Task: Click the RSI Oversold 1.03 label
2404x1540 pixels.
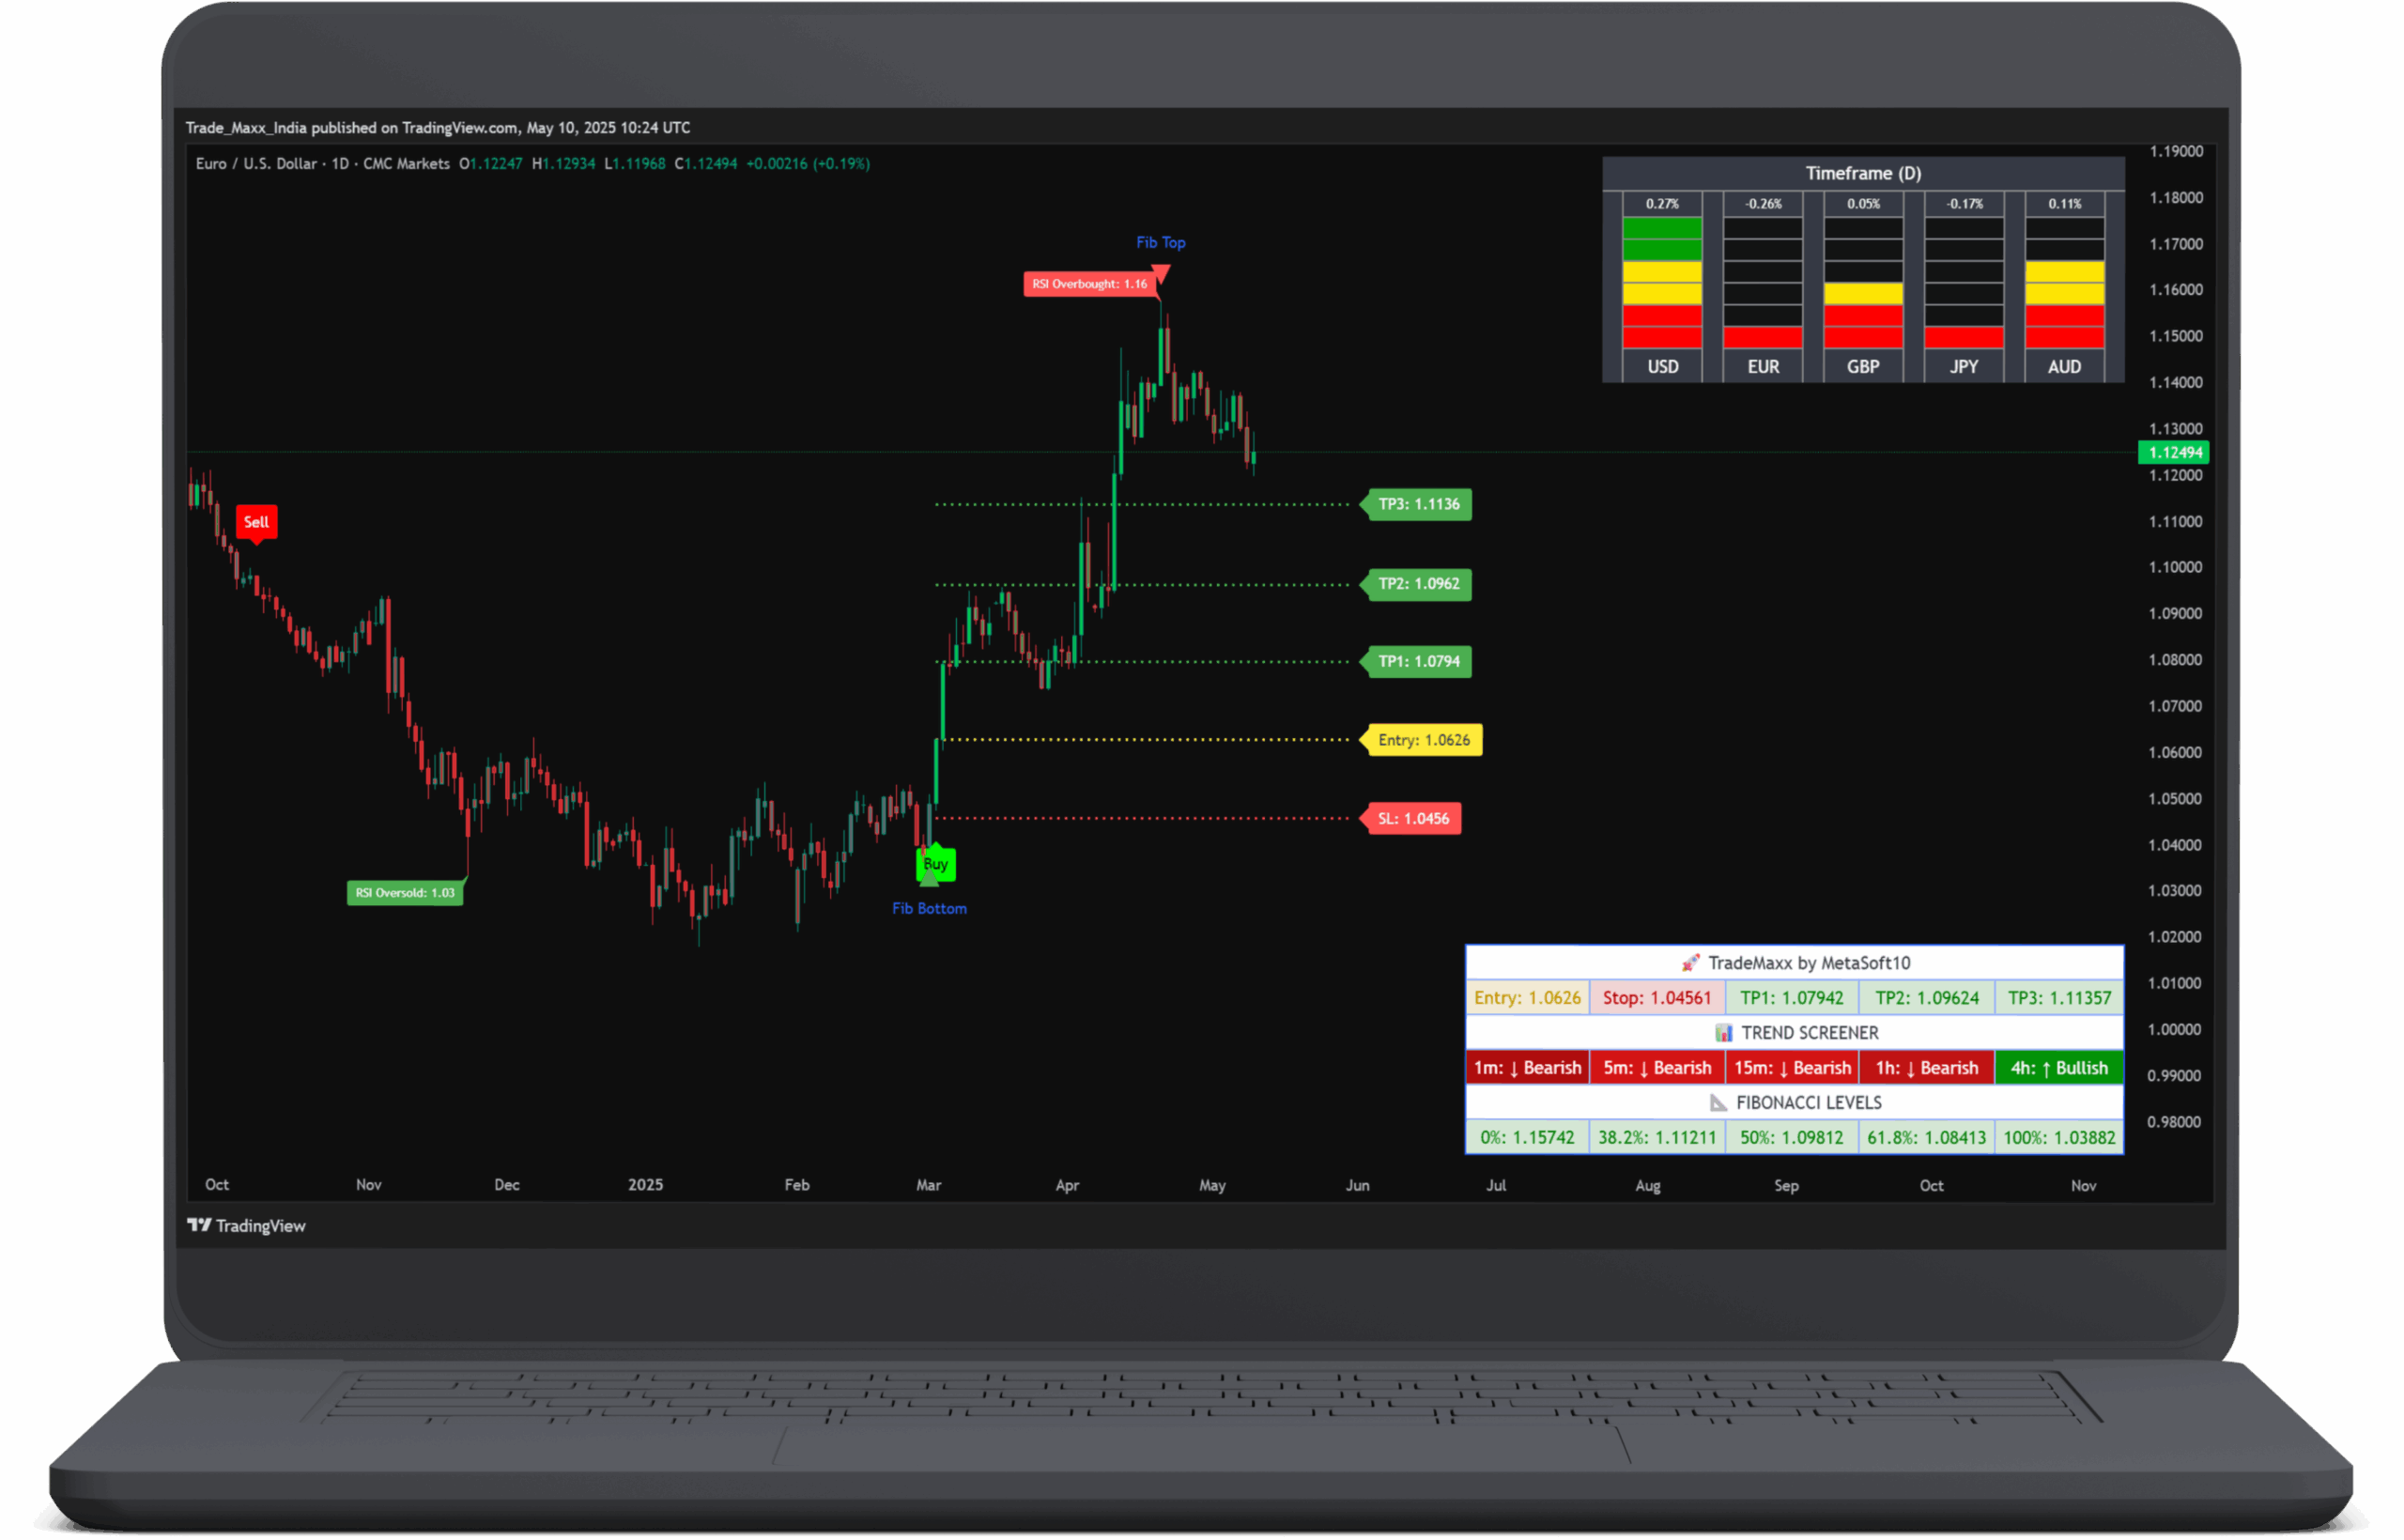Action: click(x=405, y=893)
